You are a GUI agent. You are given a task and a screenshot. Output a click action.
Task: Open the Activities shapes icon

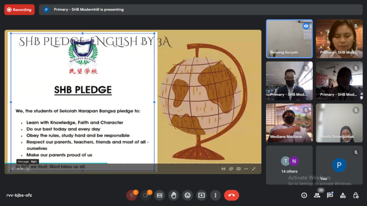[343, 195]
